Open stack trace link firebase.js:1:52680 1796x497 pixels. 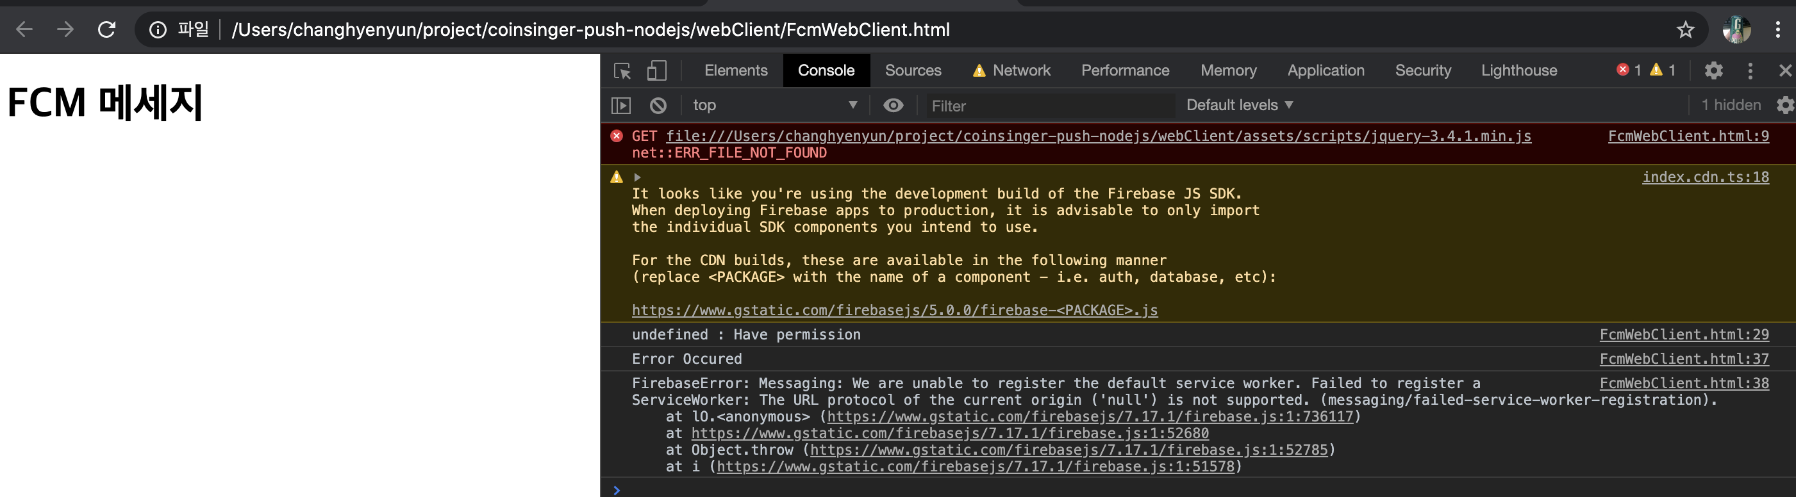pyautogui.click(x=949, y=434)
